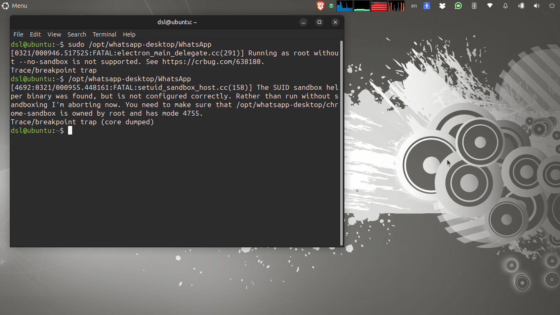Image resolution: width=560 pixels, height=315 pixels.
Task: Click the 'sudo /opt/whatsapp-desktop/WhatsApp' command line
Action: pos(140,44)
